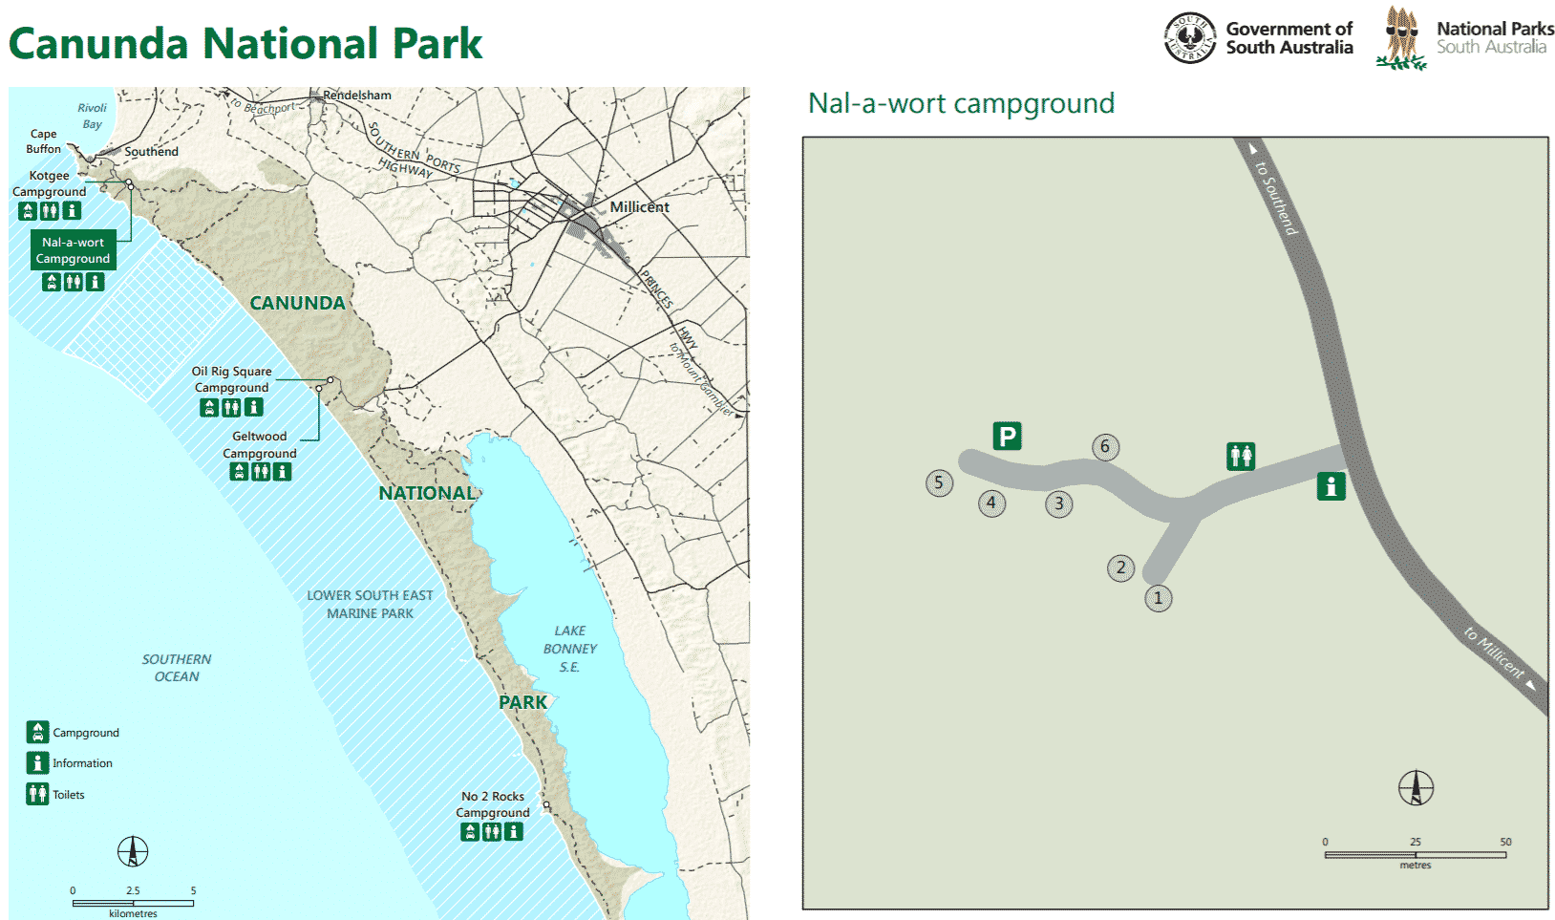Click the parking icon at Nal-a-wort campground
The image size is (1555, 920).
tap(1007, 437)
